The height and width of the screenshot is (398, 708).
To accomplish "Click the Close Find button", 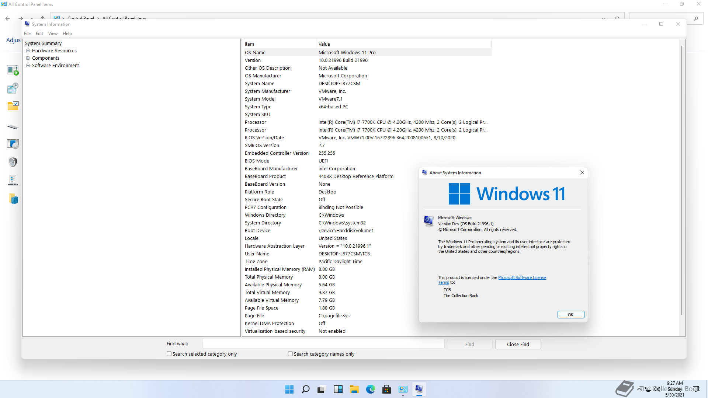I will click(x=518, y=344).
